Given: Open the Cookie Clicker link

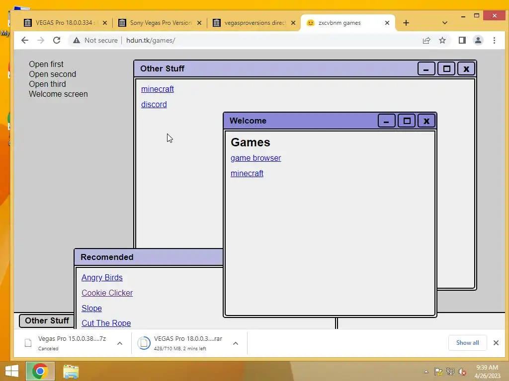Looking at the screenshot, I should 107,293.
